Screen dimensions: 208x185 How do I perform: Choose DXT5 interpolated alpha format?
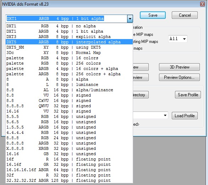[69, 42]
